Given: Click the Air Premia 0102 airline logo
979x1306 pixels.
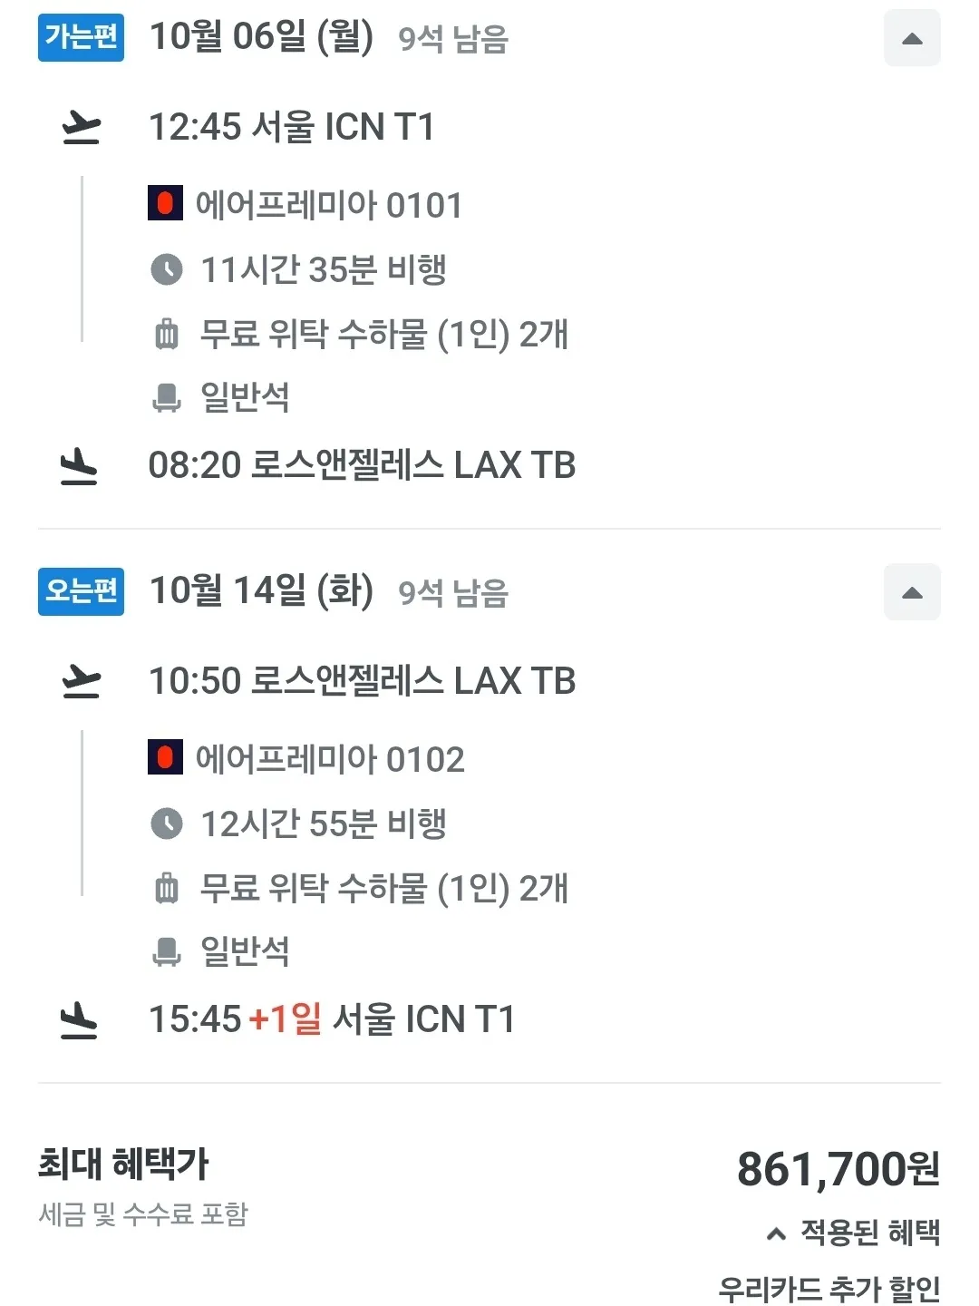Looking at the screenshot, I should point(165,758).
